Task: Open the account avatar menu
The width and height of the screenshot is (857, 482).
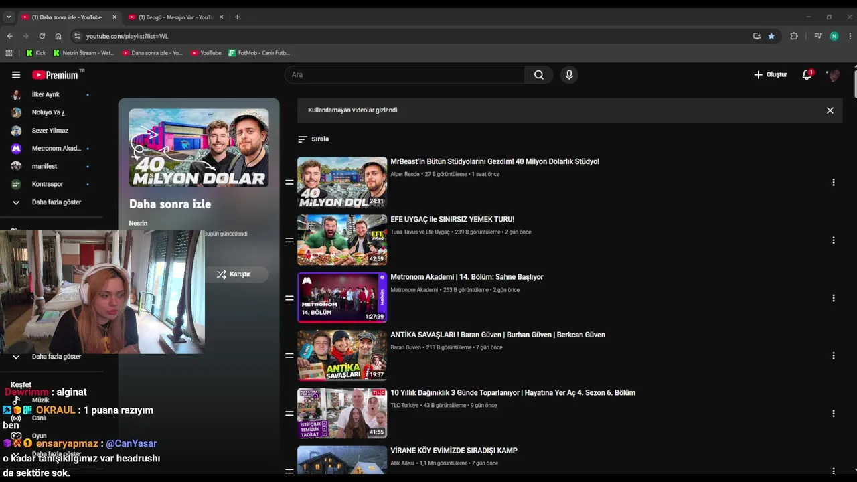Action: 834,75
